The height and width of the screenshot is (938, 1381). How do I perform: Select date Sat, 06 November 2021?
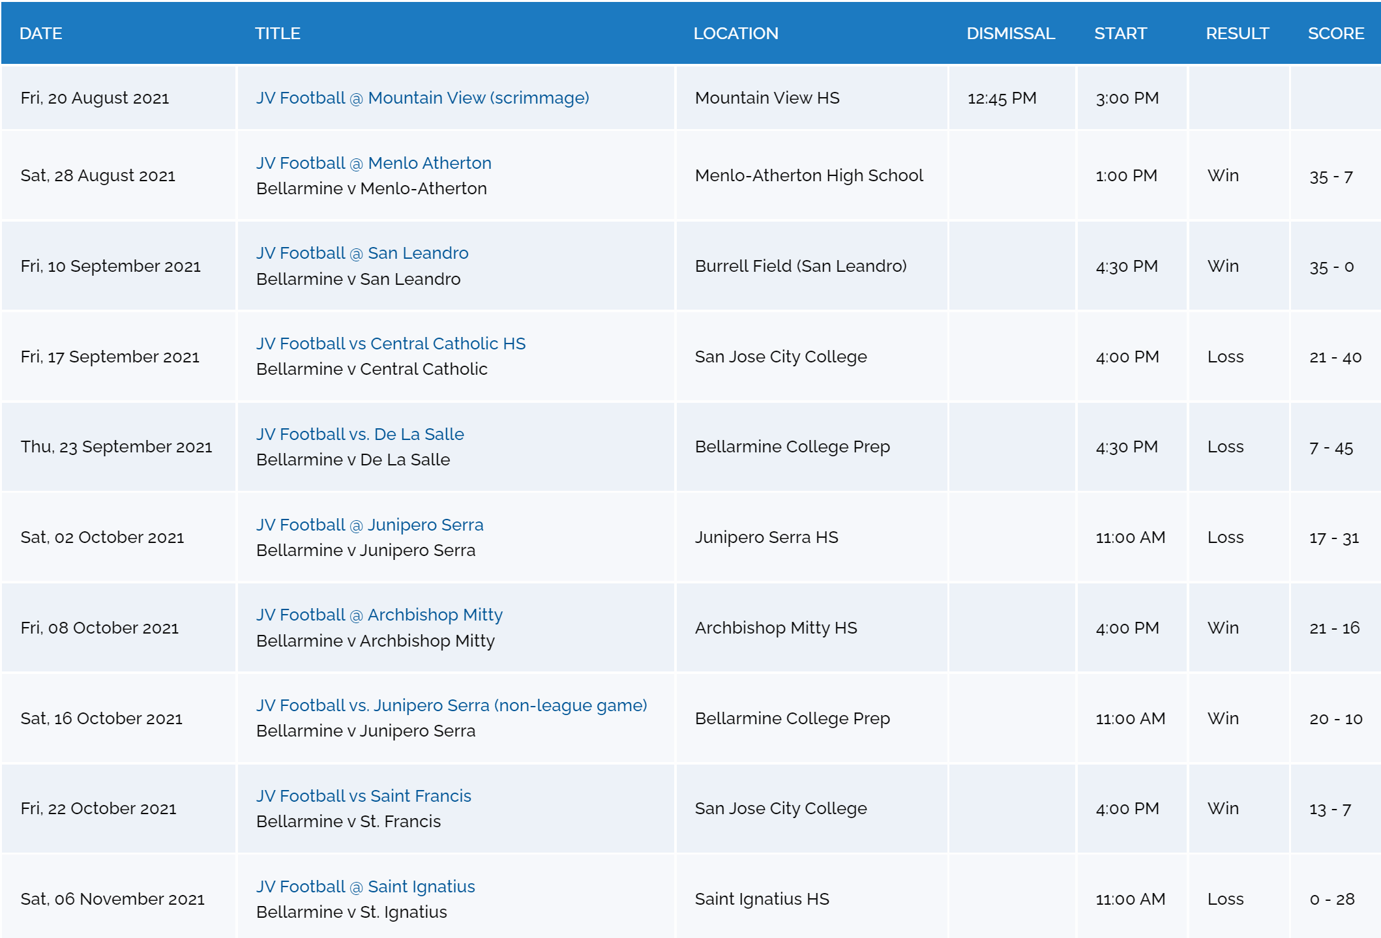[x=112, y=899]
